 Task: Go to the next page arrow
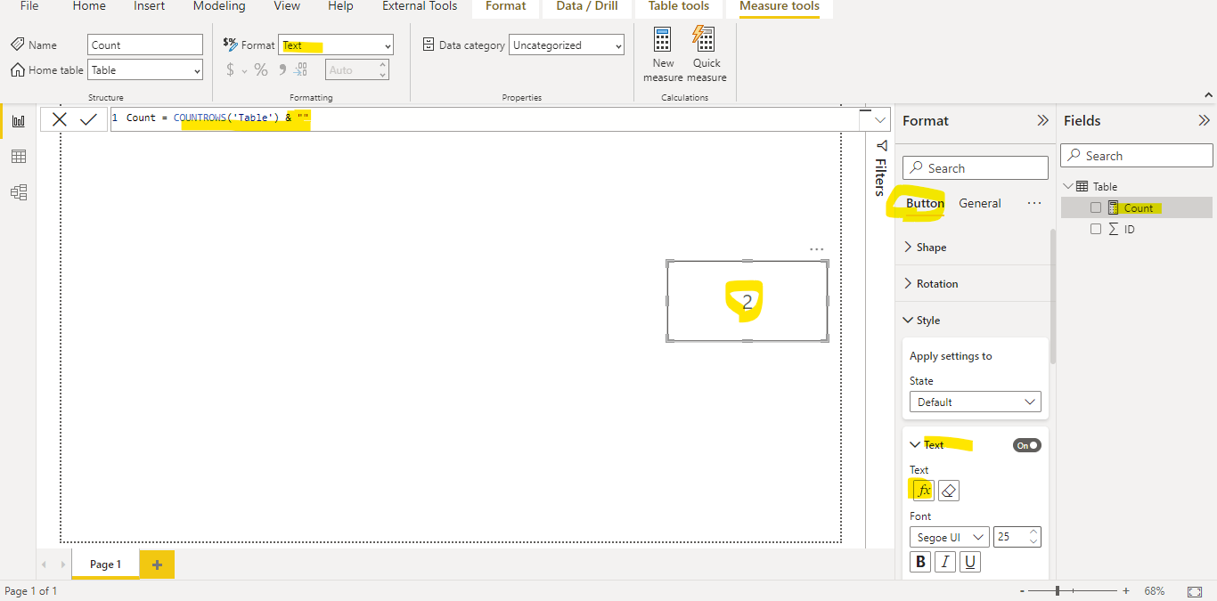click(62, 564)
